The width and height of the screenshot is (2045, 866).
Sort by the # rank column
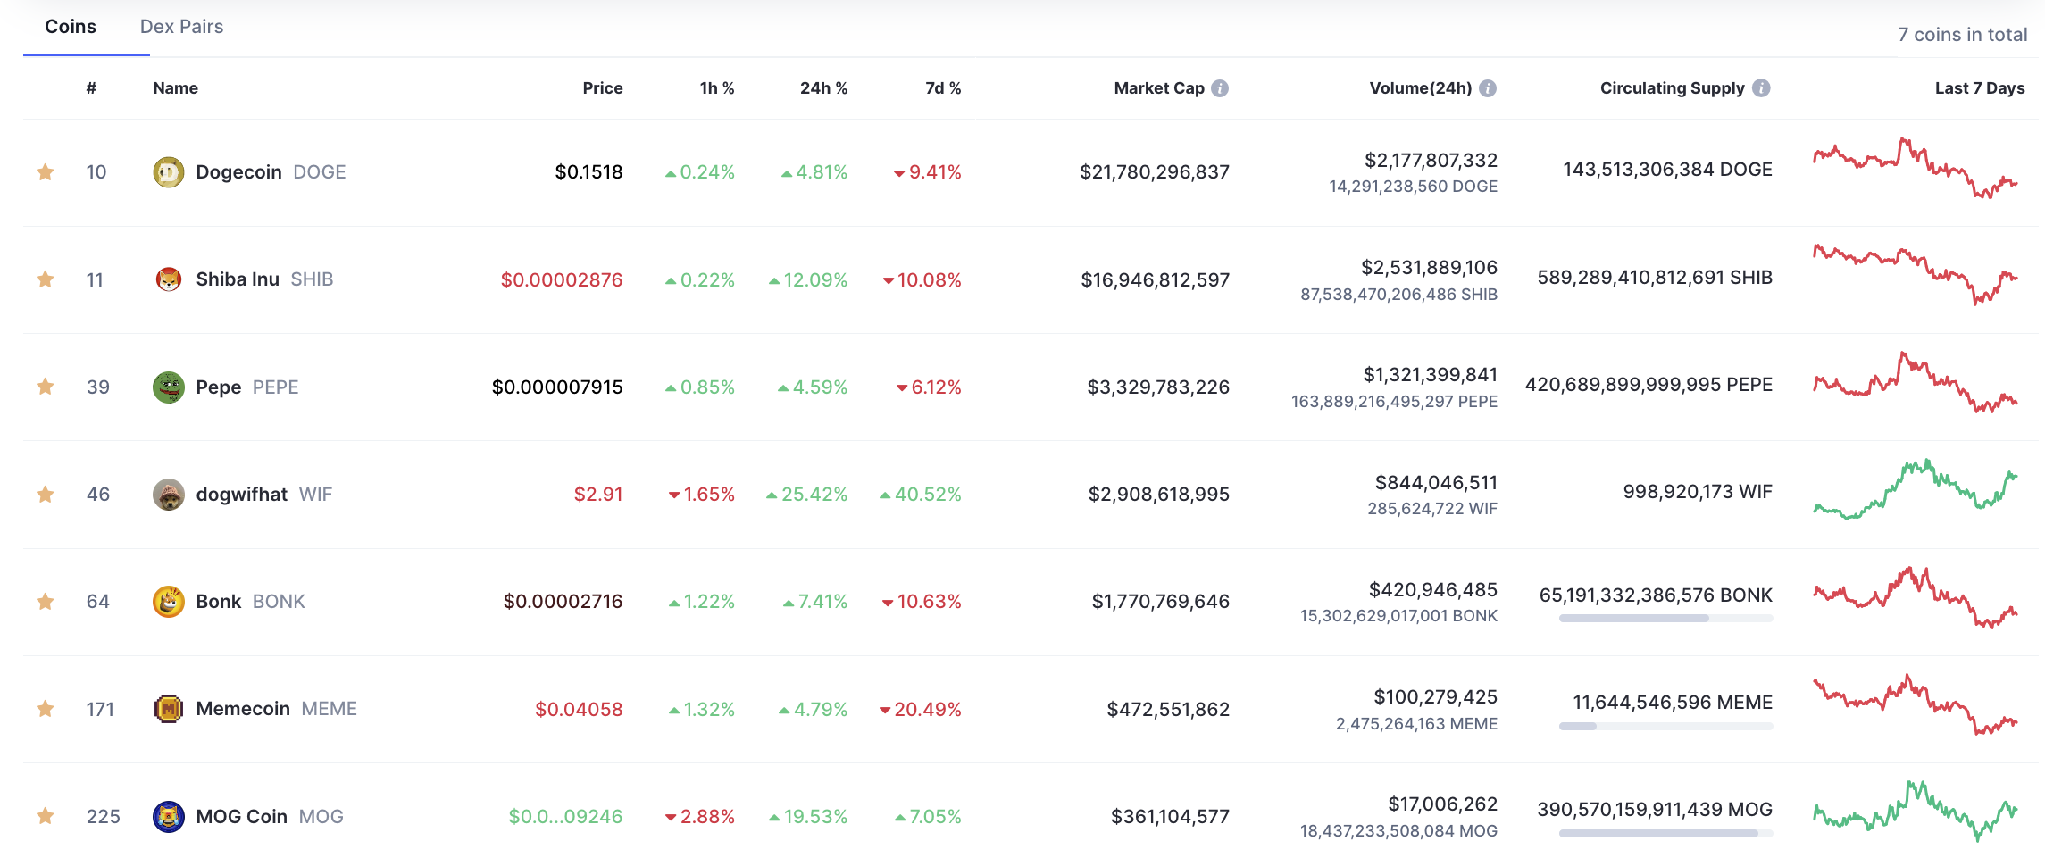coord(91,88)
